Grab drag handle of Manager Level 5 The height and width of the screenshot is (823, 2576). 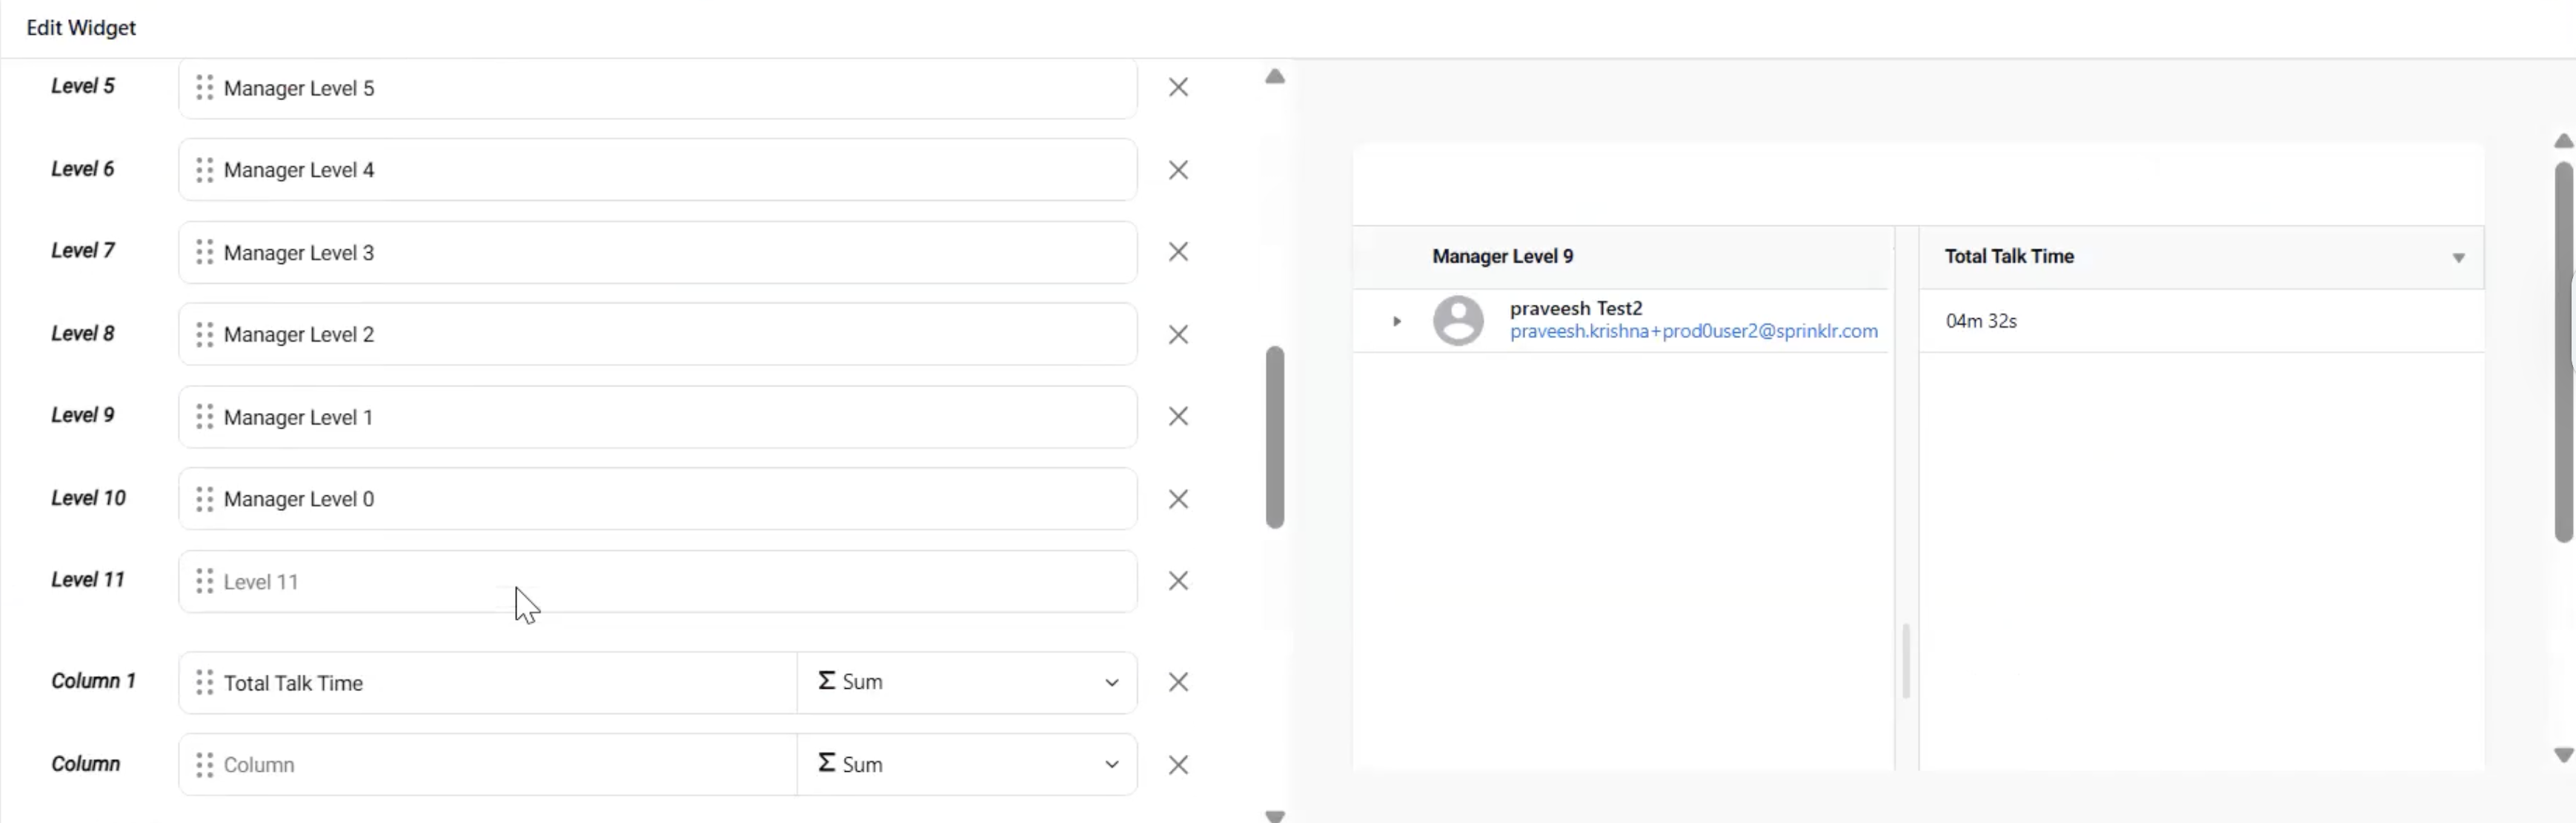click(205, 88)
